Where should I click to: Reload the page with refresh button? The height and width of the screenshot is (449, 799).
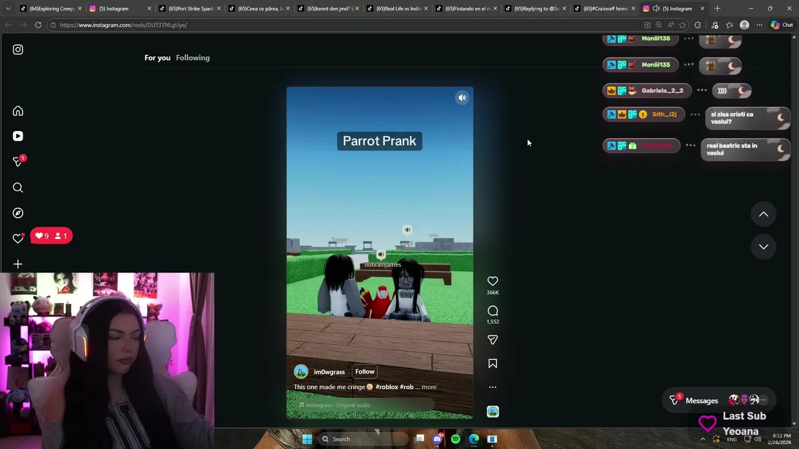[38, 25]
